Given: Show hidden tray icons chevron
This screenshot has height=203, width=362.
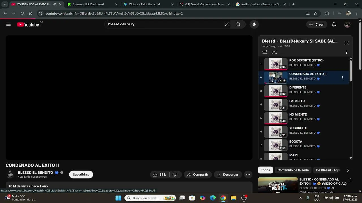Looking at the screenshot, I should point(300,198).
